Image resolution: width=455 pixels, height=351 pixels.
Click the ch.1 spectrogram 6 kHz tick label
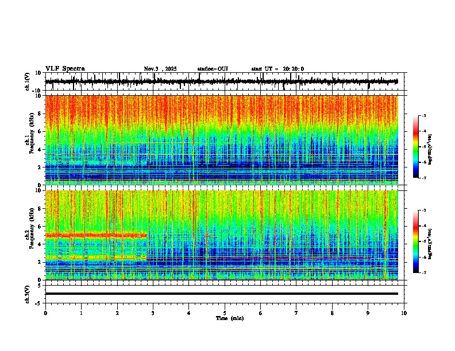coord(40,132)
